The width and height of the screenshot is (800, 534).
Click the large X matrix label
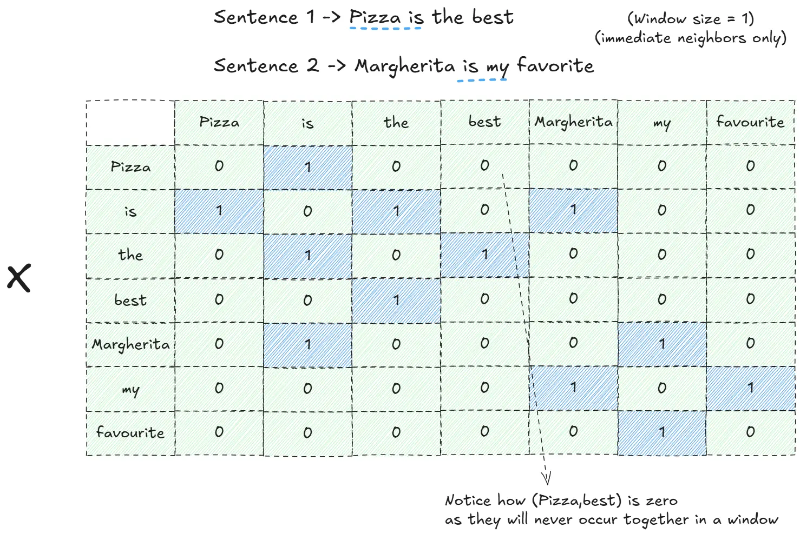(19, 278)
